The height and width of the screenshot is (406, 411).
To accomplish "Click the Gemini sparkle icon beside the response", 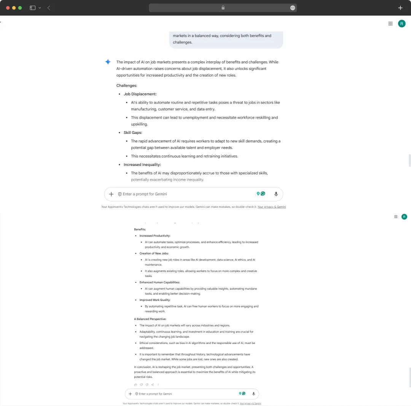I will click(x=108, y=62).
